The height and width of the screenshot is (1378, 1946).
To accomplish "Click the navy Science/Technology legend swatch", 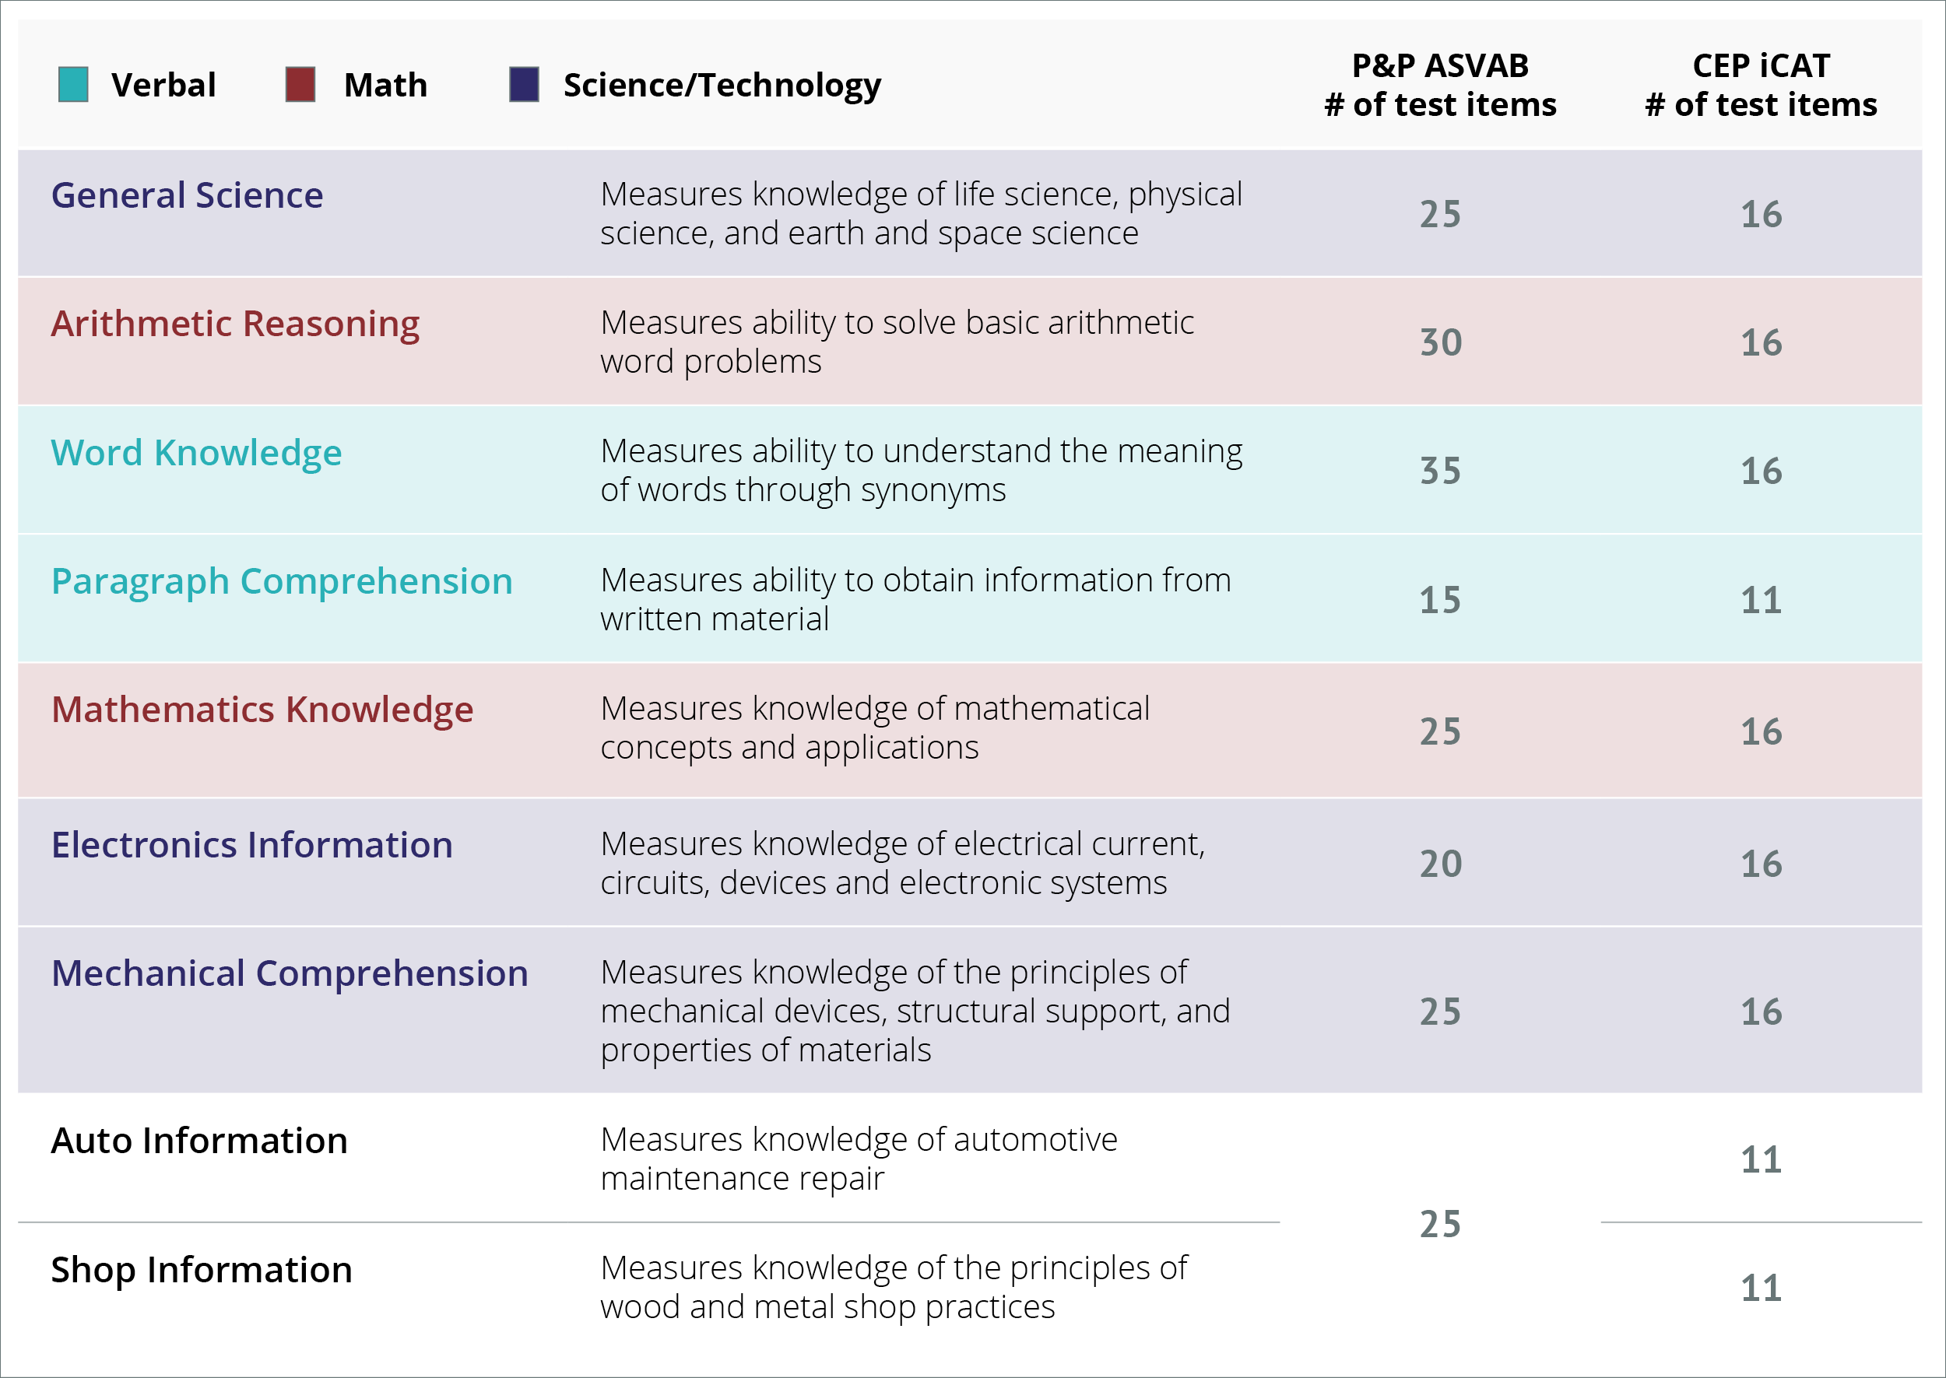I will pyautogui.click(x=525, y=85).
